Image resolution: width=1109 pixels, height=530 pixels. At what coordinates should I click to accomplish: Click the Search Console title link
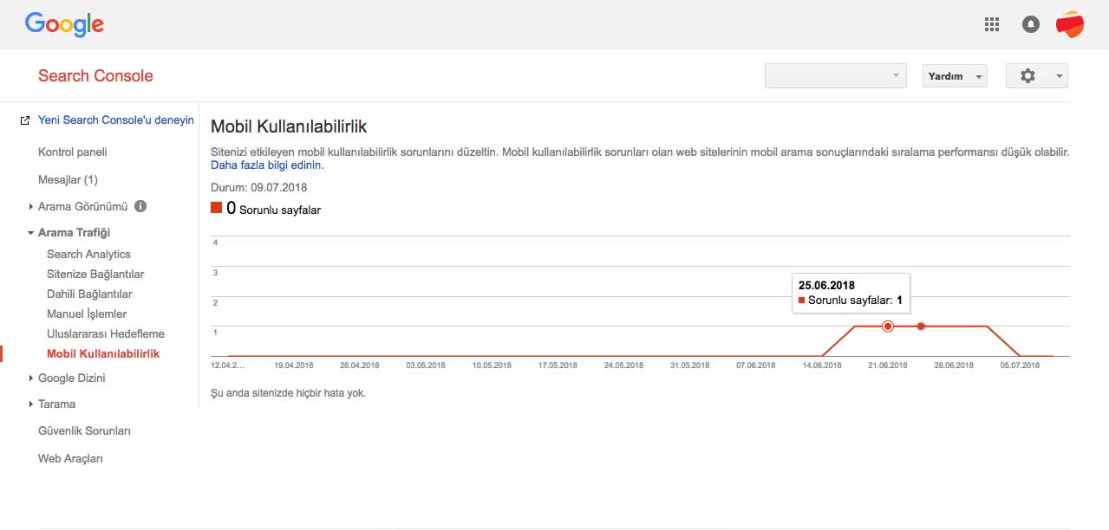tap(95, 76)
